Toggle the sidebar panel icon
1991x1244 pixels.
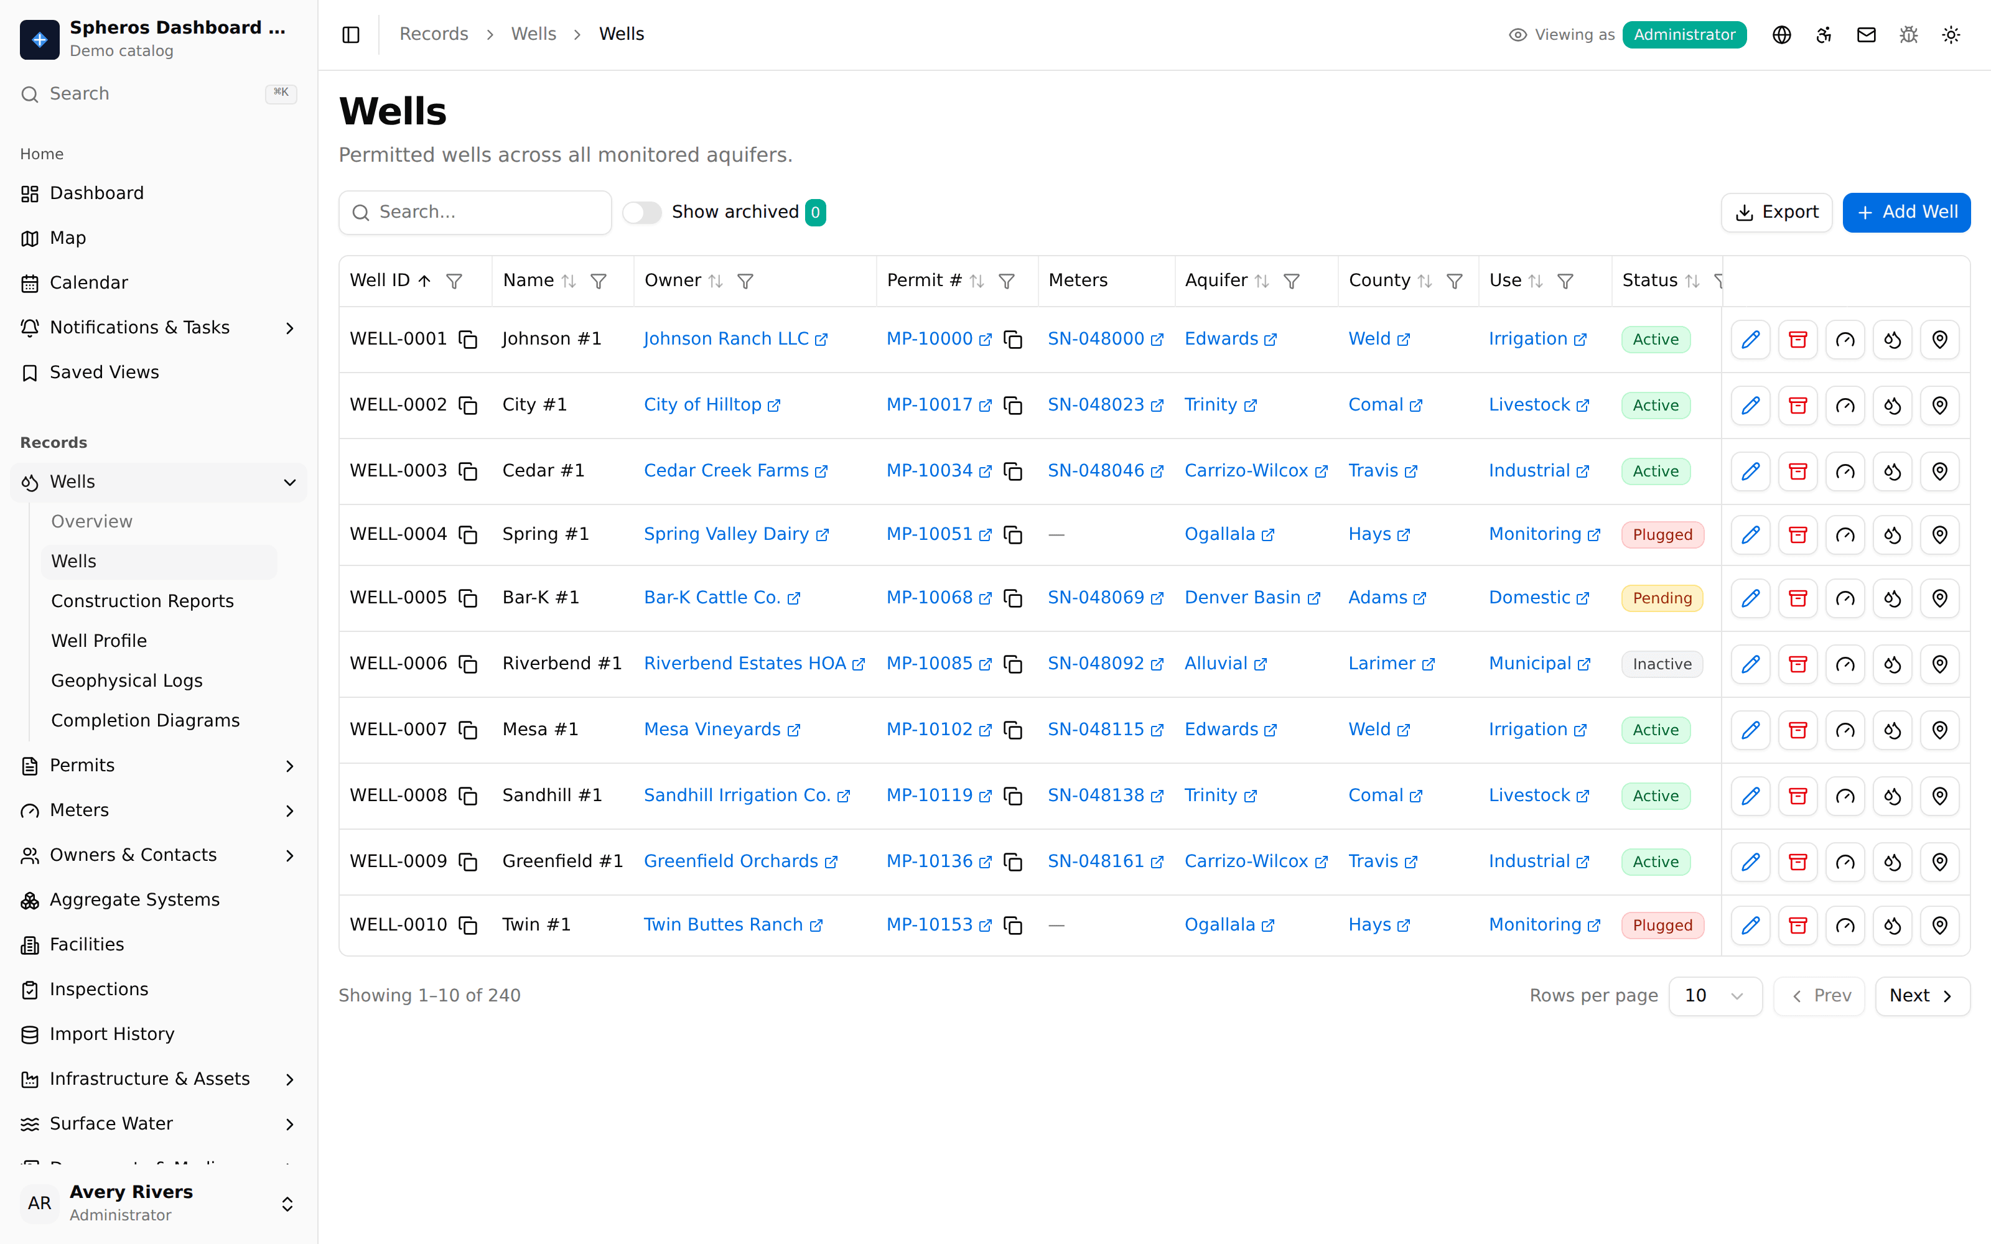point(350,35)
